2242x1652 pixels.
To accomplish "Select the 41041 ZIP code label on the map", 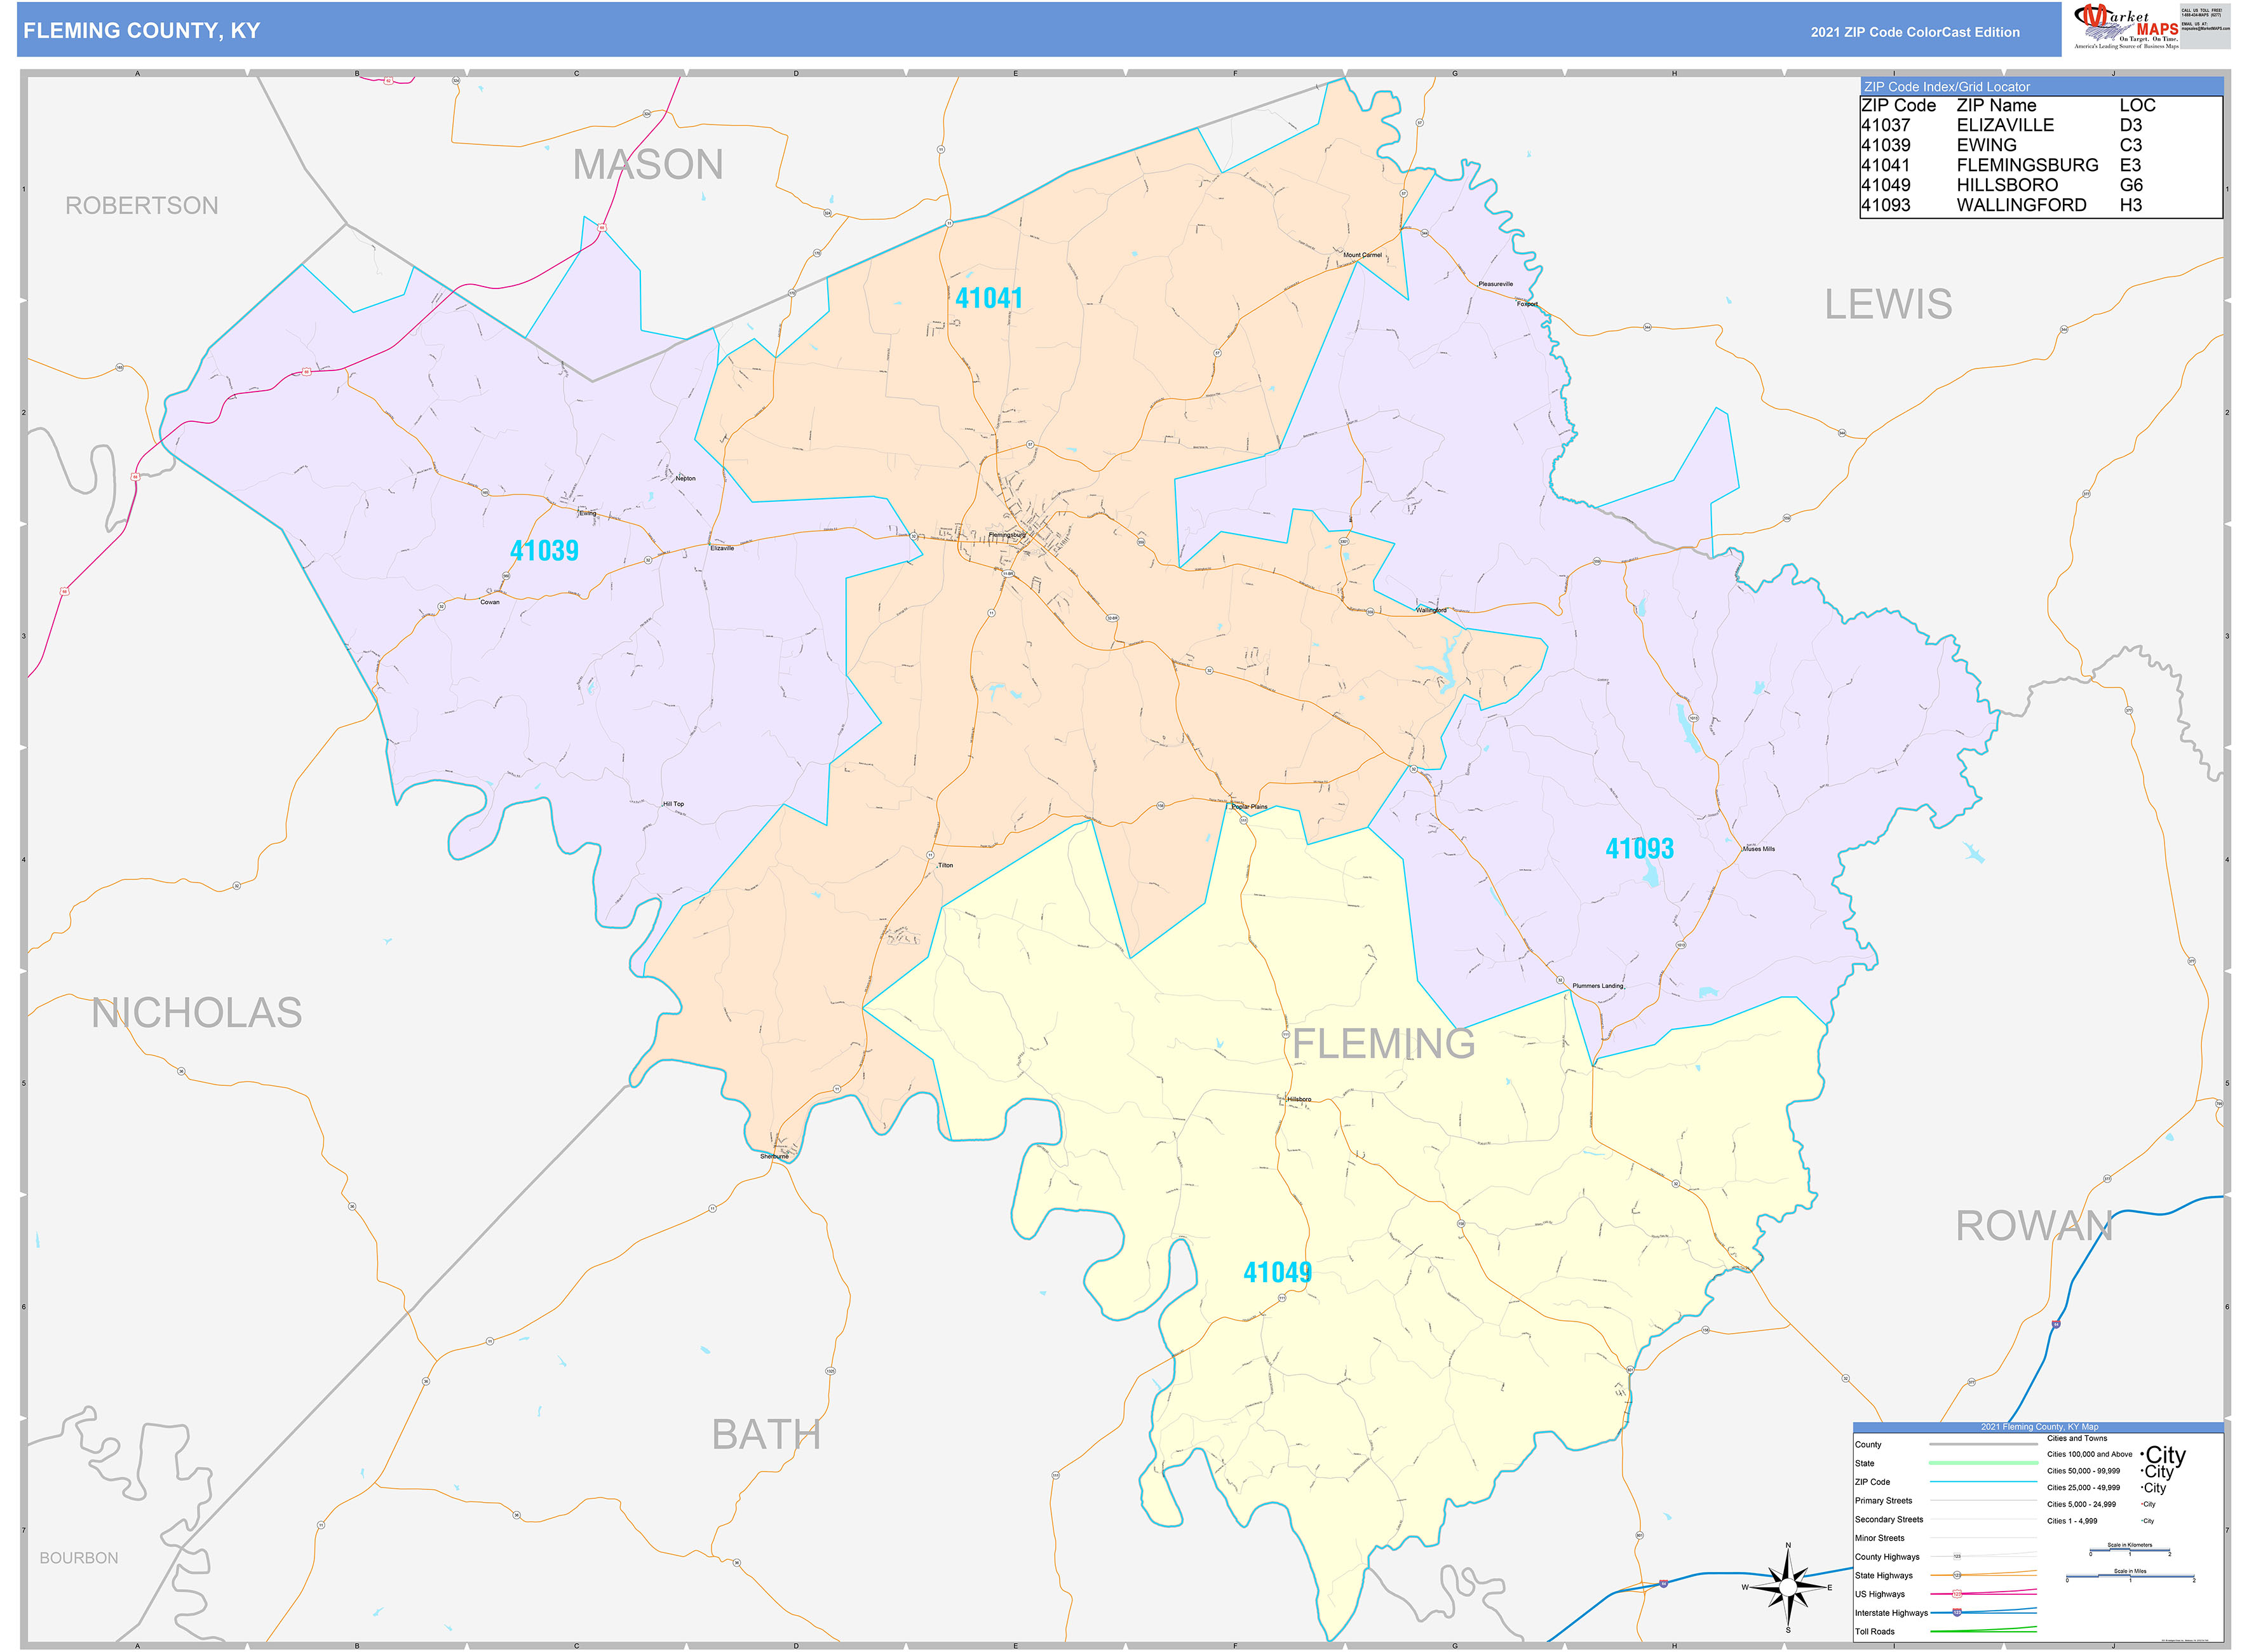I will [x=988, y=297].
